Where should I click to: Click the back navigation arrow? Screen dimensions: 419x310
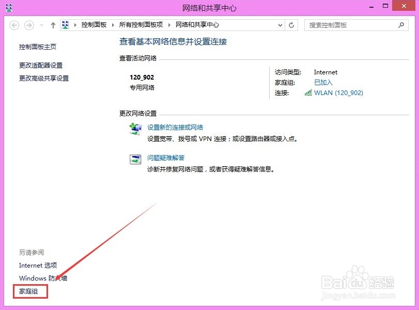coord(15,24)
